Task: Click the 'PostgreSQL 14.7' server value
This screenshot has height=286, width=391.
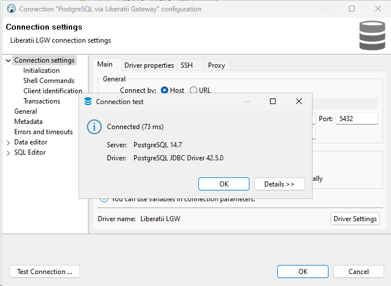Action: coord(158,145)
